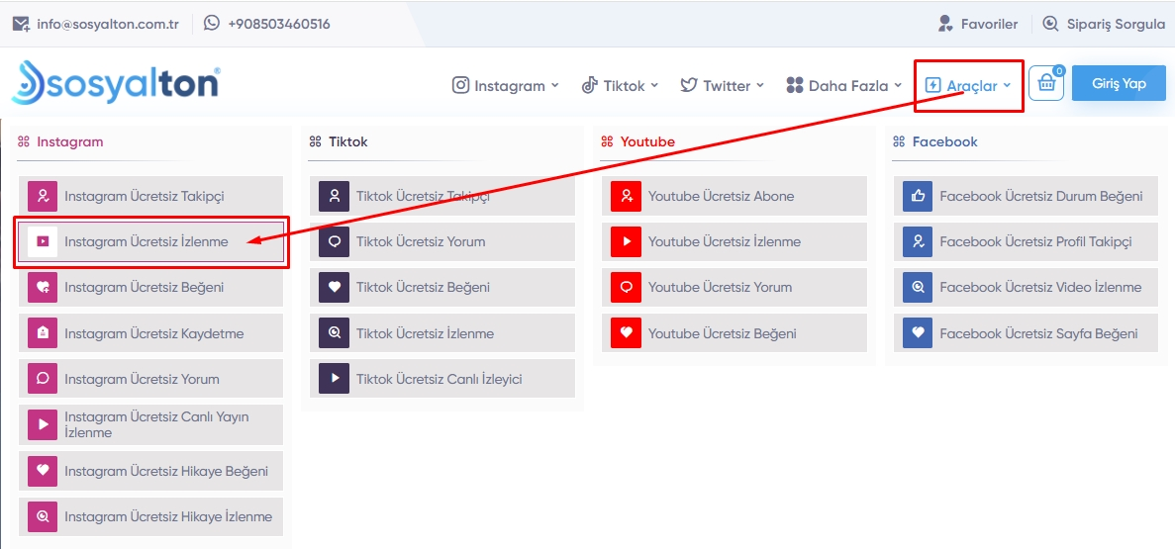Click the Youtube Ücretsiz Beğeni heart icon
This screenshot has width=1175, height=549.
tap(627, 333)
